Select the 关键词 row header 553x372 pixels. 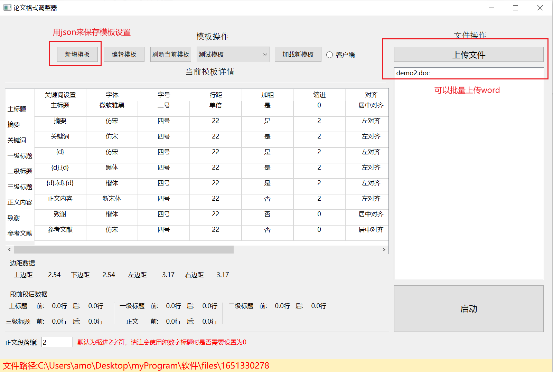(20, 140)
